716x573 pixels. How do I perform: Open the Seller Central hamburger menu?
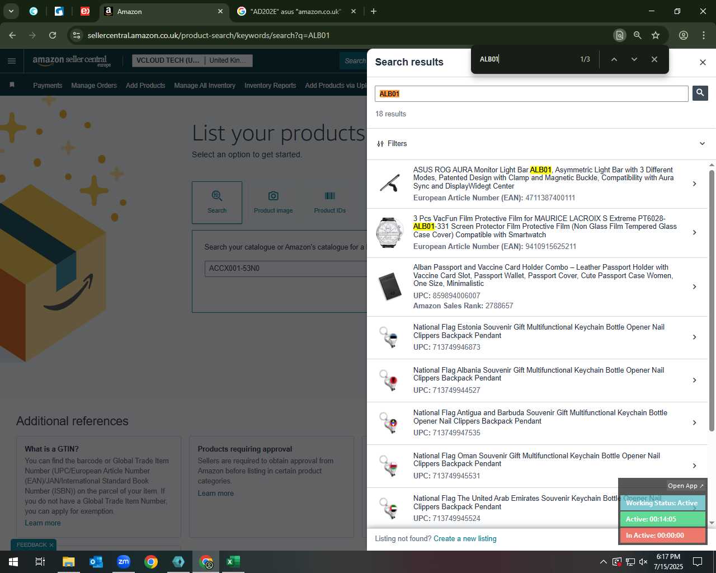(x=12, y=61)
